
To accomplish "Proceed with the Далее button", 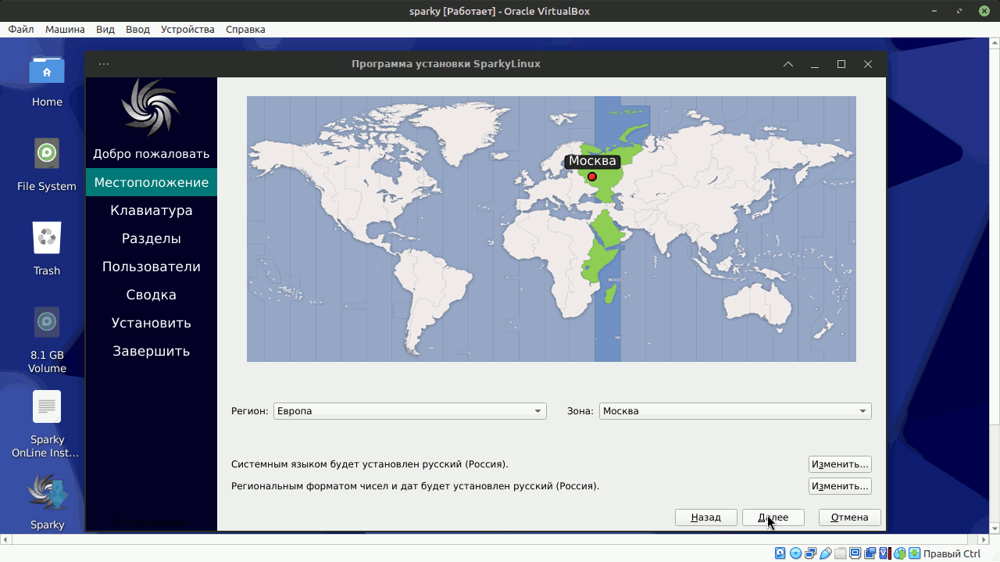I will 773,517.
